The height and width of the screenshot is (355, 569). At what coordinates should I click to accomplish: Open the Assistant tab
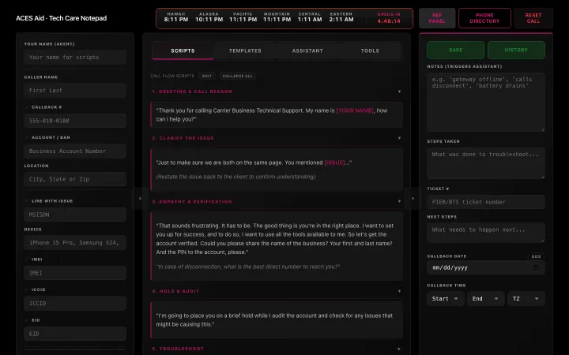click(x=307, y=50)
